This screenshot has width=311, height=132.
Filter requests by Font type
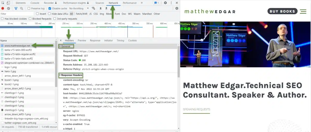pos(117,14)
